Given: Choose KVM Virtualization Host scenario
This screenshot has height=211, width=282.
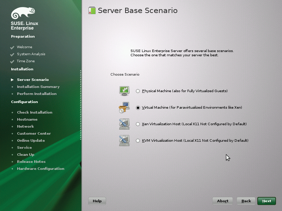Looking at the screenshot, I should click(x=138, y=140).
